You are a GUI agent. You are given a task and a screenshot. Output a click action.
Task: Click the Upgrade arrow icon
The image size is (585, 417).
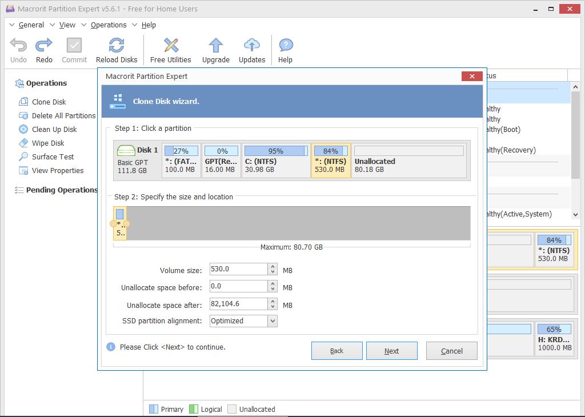pos(215,46)
